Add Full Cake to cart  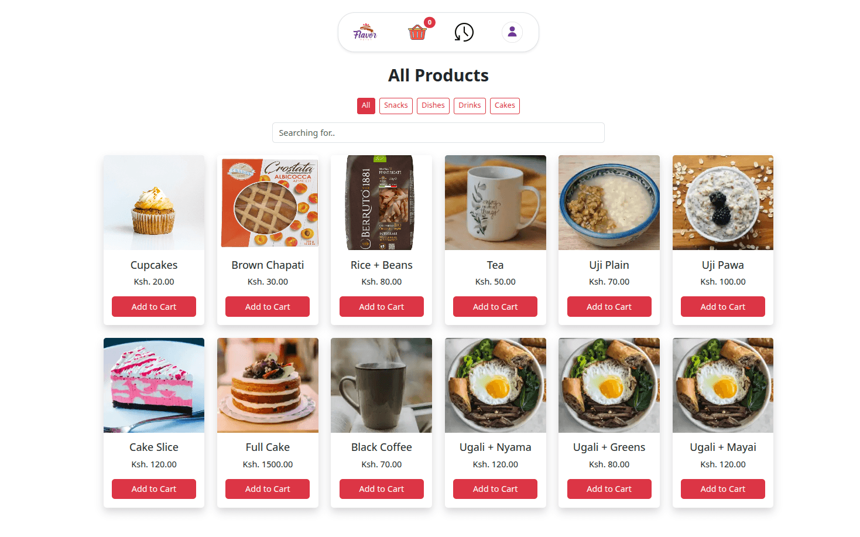click(x=268, y=489)
